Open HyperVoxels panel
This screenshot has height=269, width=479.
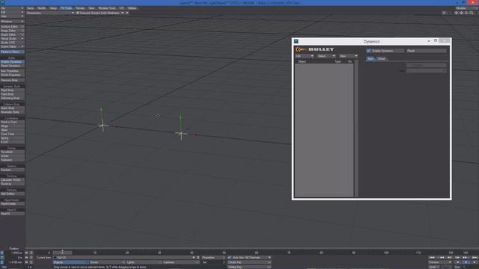pyautogui.click(x=12, y=204)
